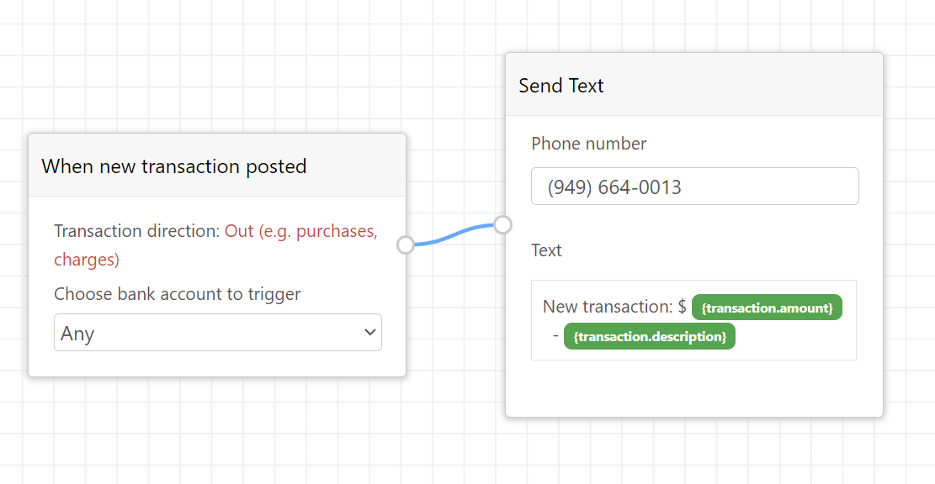Click blank area at bottom of Send Text node
The width and height of the screenshot is (935, 484).
[x=694, y=388]
